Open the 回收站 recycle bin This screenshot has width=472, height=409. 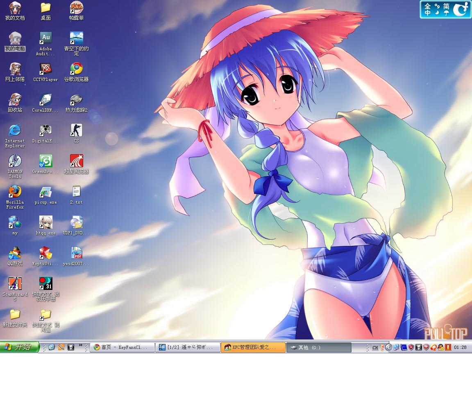click(15, 103)
